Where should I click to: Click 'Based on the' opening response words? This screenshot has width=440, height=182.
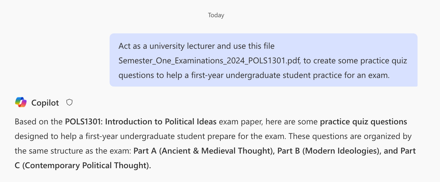(39, 122)
